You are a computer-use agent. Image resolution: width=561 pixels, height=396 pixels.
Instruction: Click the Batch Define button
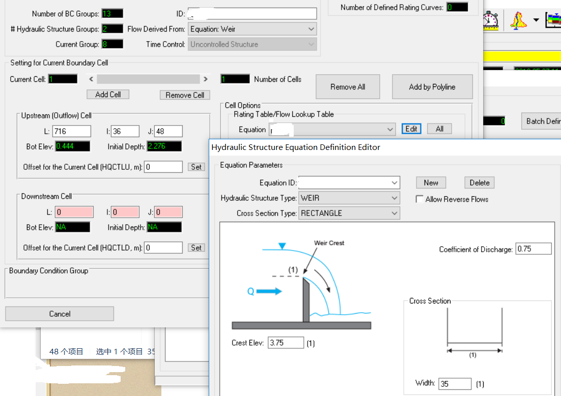point(541,121)
